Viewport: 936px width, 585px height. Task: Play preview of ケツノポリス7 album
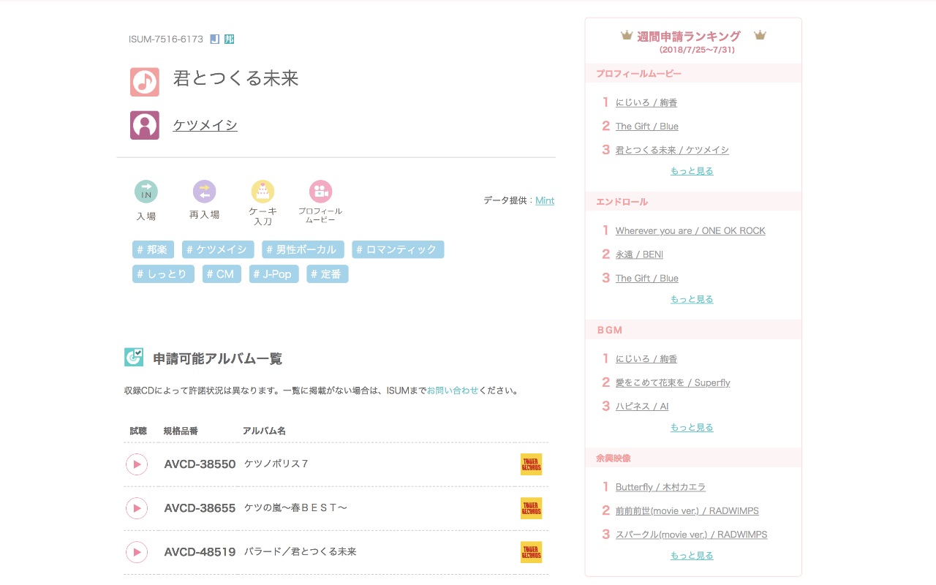pos(137,464)
